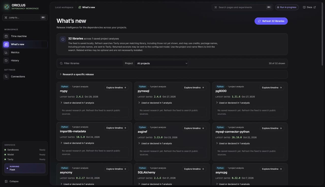Select What's new in the sidebar

point(25,44)
